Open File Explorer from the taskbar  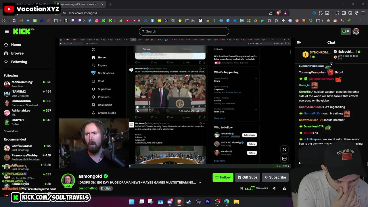(x=236, y=202)
